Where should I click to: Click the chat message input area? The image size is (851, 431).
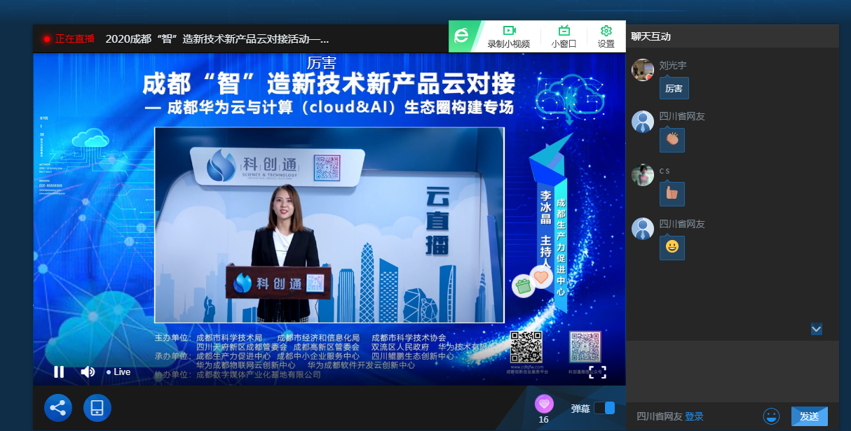tap(733, 372)
